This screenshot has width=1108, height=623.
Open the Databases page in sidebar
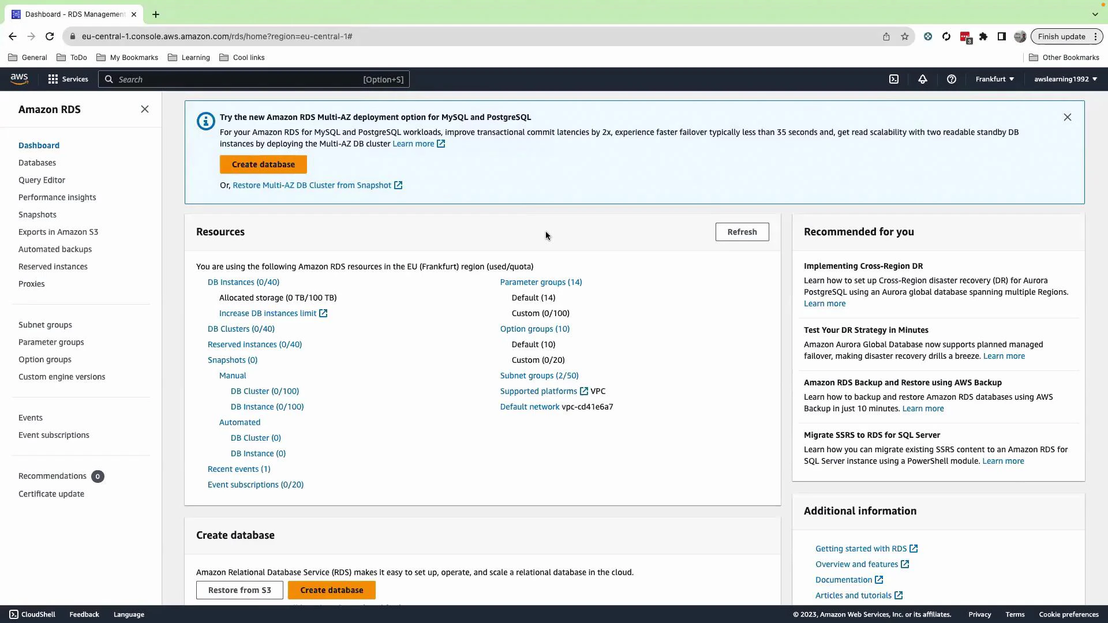pyautogui.click(x=37, y=163)
